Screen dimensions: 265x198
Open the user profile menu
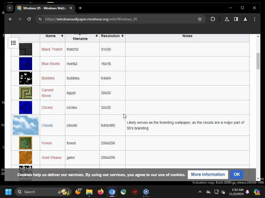pos(245,19)
